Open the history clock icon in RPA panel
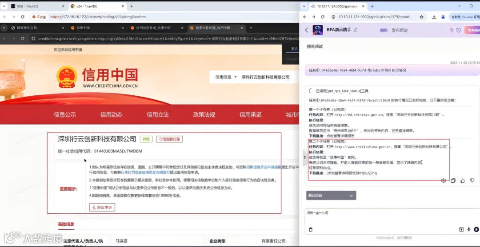Viewport: 480px width, 247px height. click(x=458, y=30)
